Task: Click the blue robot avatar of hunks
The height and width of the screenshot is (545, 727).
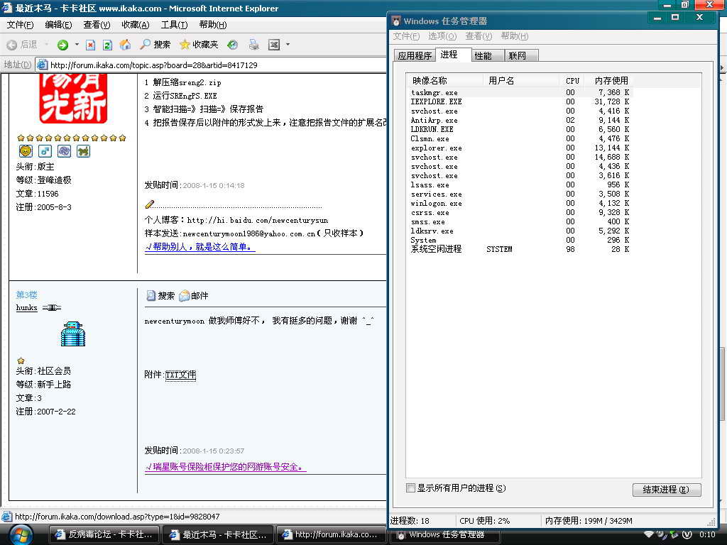Action: pyautogui.click(x=73, y=334)
